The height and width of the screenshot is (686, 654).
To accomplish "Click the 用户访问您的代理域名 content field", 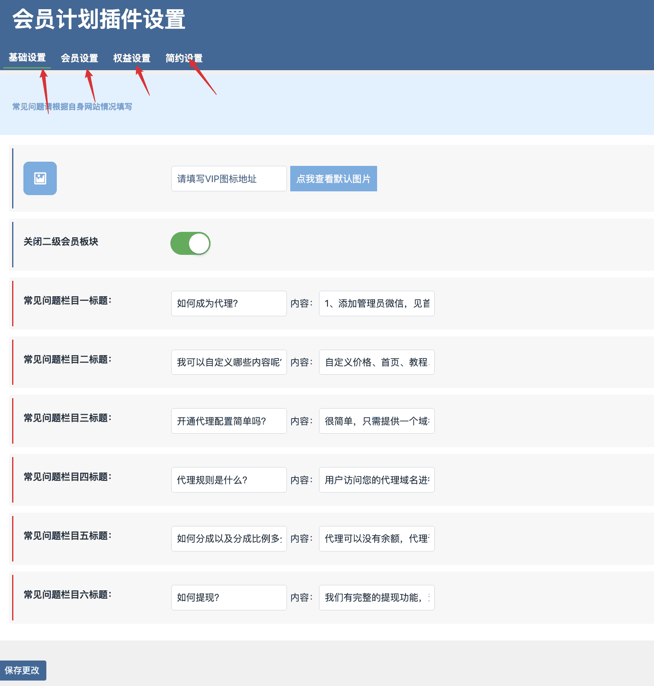I will click(377, 480).
